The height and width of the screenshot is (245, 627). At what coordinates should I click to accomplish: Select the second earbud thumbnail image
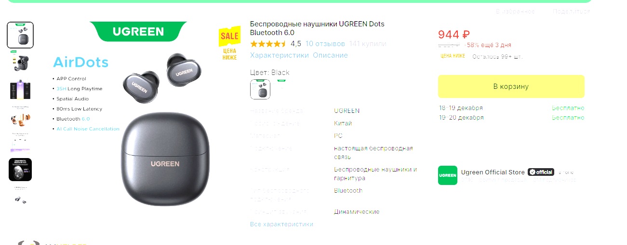pos(20,62)
